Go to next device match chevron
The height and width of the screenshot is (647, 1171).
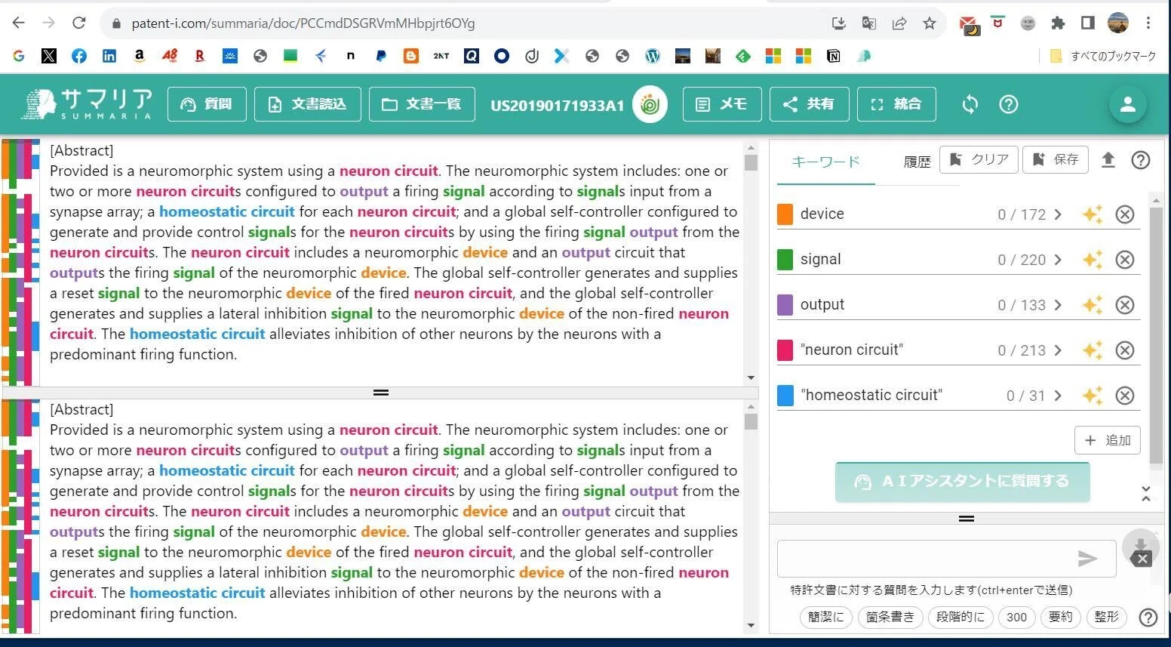point(1058,214)
